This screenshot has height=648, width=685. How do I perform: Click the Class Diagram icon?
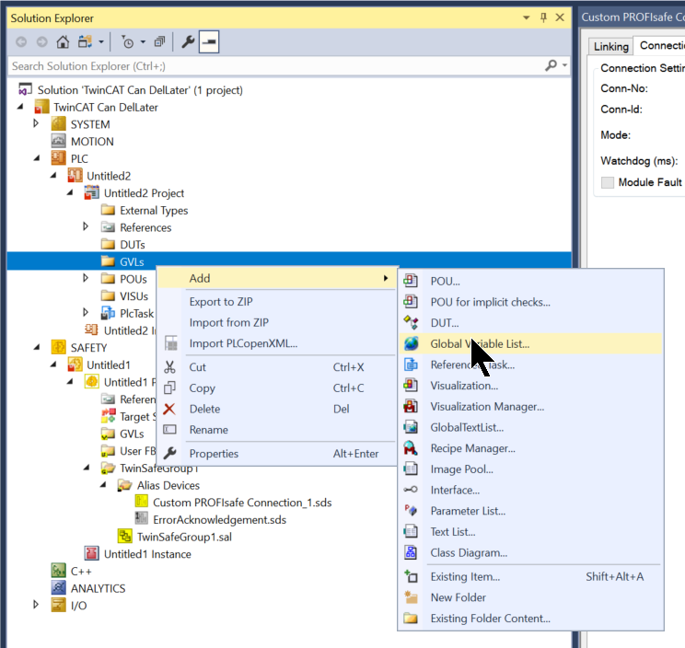(x=411, y=552)
